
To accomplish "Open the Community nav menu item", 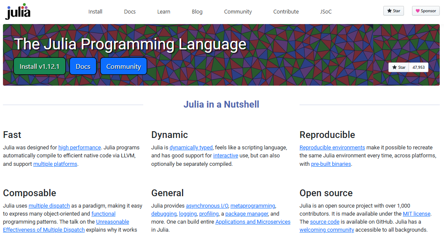I will click(x=238, y=12).
